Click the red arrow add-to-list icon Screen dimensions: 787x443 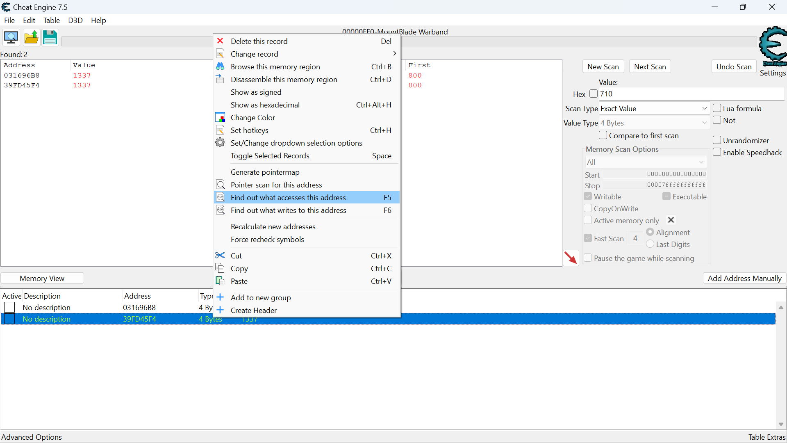(571, 258)
